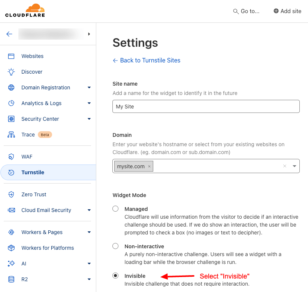Click the Site name input field
Screen dimensions: 308x292
(x=206, y=107)
